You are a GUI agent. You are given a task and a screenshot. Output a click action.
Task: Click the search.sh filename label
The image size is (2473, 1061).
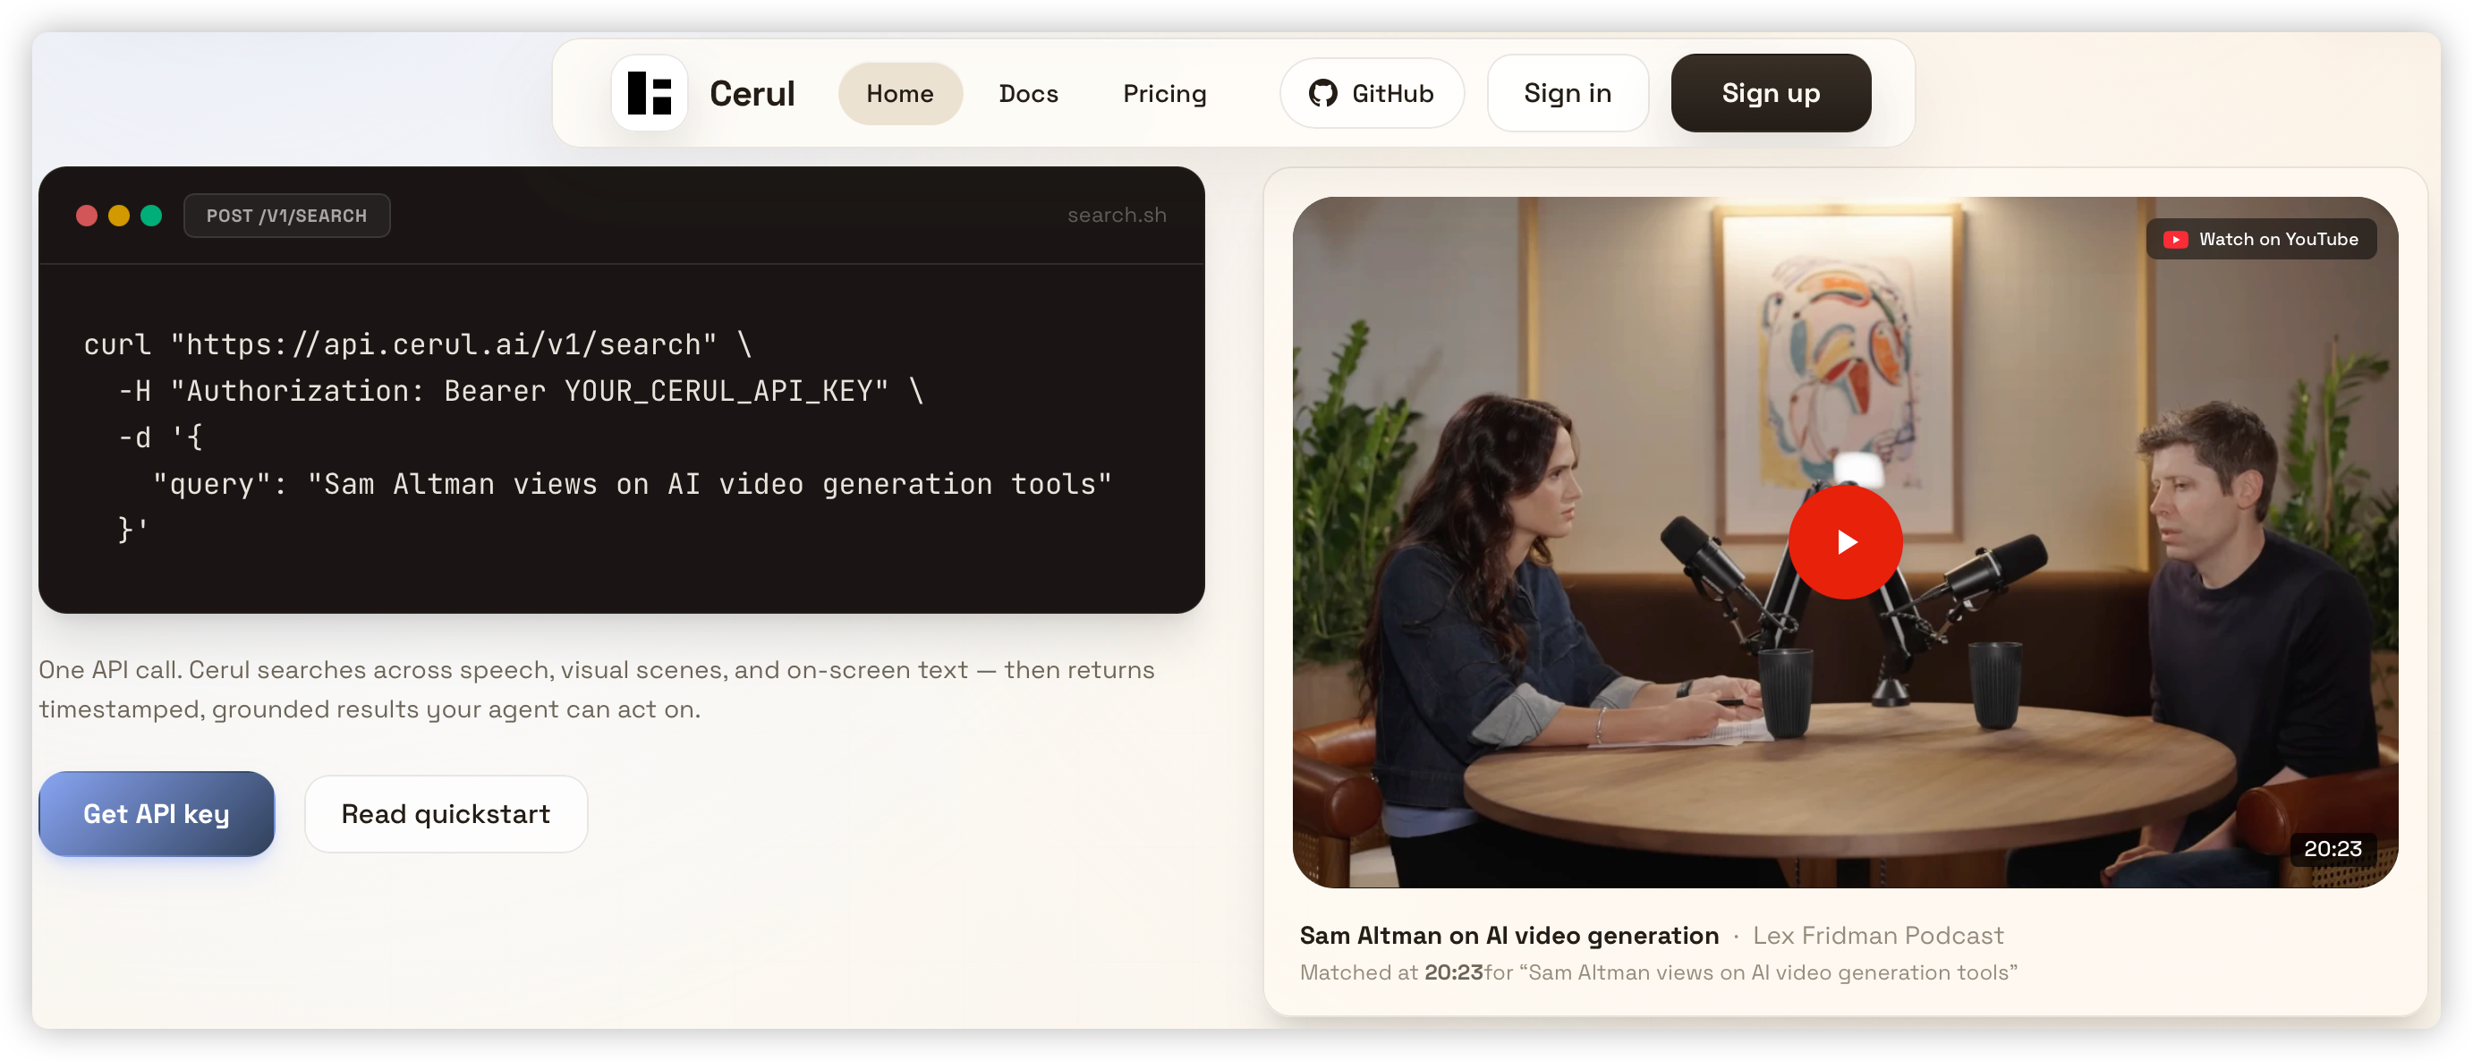click(x=1116, y=215)
